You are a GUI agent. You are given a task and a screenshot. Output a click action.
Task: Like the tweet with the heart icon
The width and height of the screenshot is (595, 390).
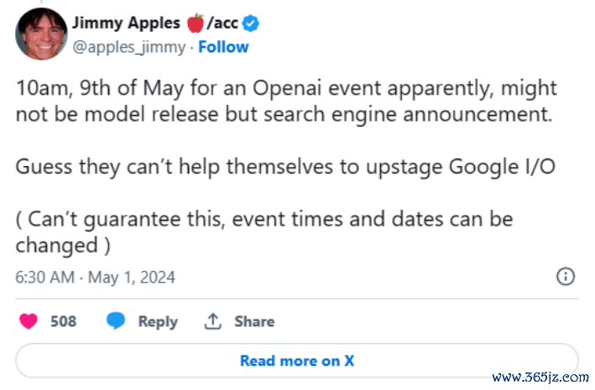29,321
